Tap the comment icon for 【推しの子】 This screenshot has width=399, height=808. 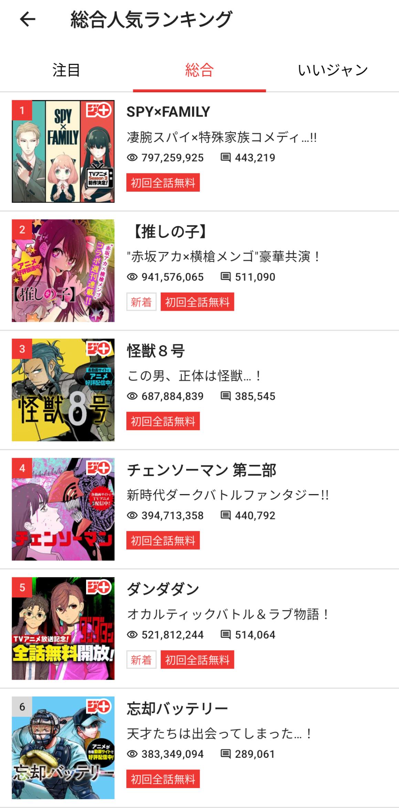(225, 277)
